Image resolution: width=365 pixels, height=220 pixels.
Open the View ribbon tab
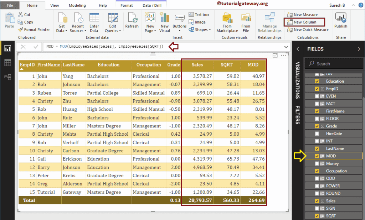click(x=54, y=5)
